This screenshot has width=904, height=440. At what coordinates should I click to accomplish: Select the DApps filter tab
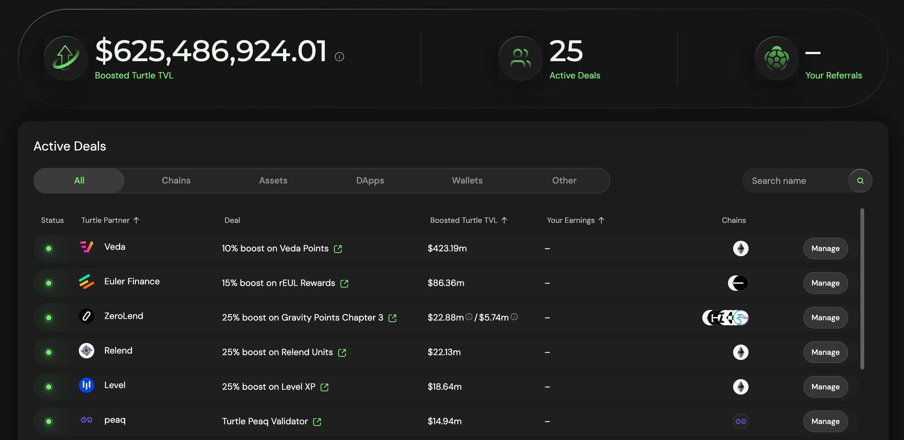pos(370,181)
